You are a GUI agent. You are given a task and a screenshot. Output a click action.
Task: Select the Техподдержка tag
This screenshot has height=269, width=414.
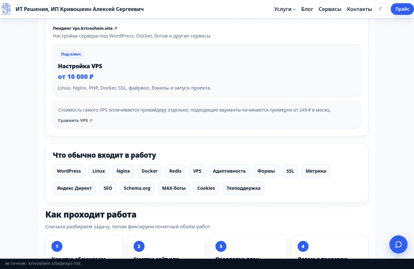[243, 188]
